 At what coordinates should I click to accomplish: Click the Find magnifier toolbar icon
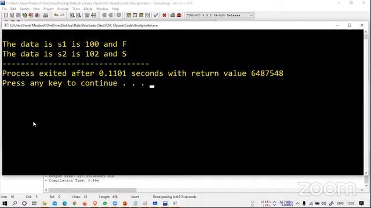pos(72,15)
